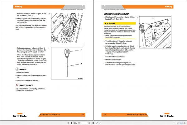Viewport: 187px width, 125px height.
Task: Switch to single page view layout
Action: (x=174, y=123)
